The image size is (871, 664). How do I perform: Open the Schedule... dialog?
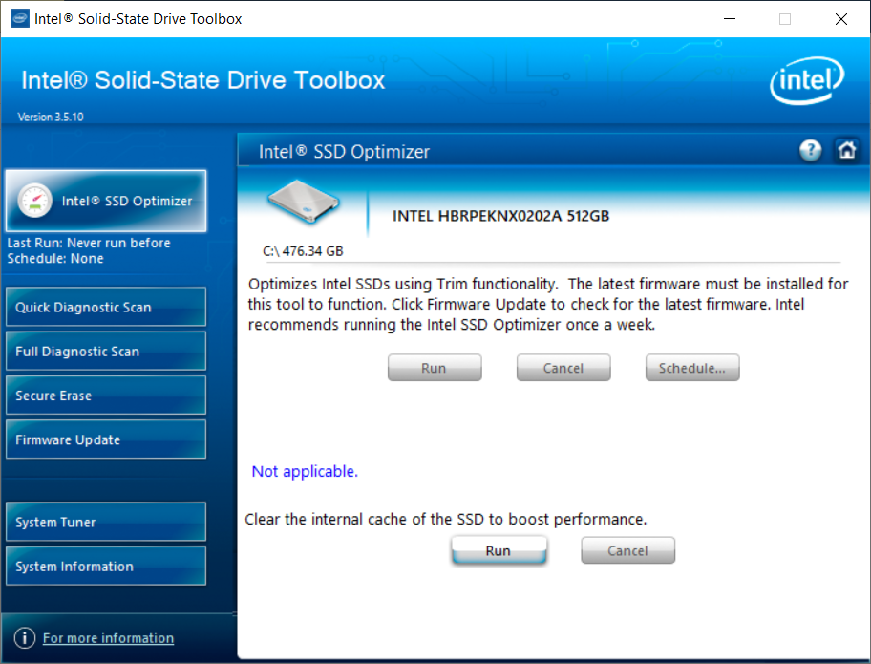point(692,368)
